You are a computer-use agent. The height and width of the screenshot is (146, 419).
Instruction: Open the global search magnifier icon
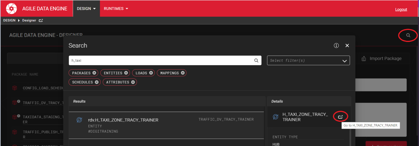(408, 35)
